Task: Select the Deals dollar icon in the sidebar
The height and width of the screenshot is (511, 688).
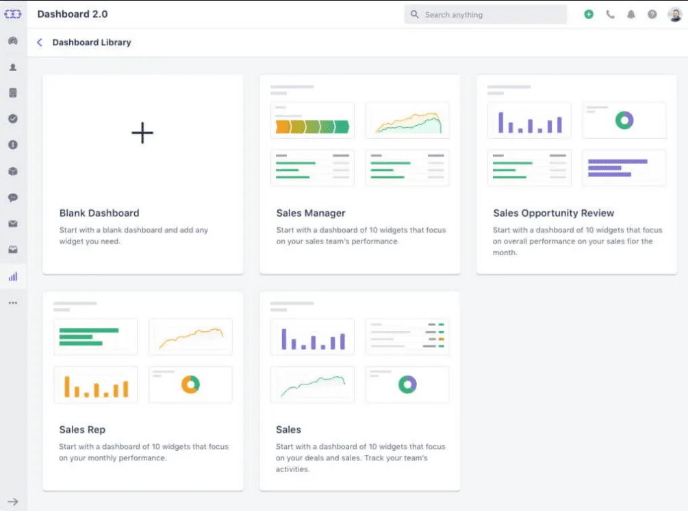Action: pyautogui.click(x=13, y=145)
